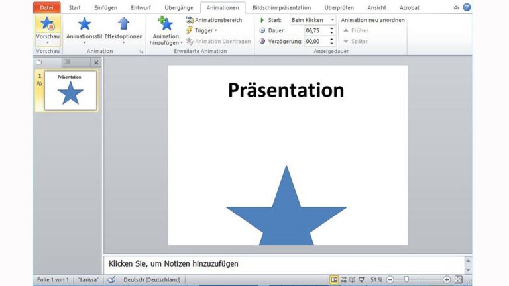Viewport: 509px width, 286px height.
Task: Click Animation hinzufügen star icon
Action: point(166,25)
